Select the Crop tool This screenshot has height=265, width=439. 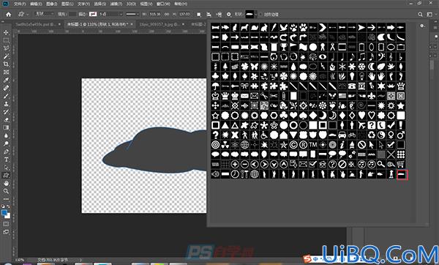tap(6, 64)
